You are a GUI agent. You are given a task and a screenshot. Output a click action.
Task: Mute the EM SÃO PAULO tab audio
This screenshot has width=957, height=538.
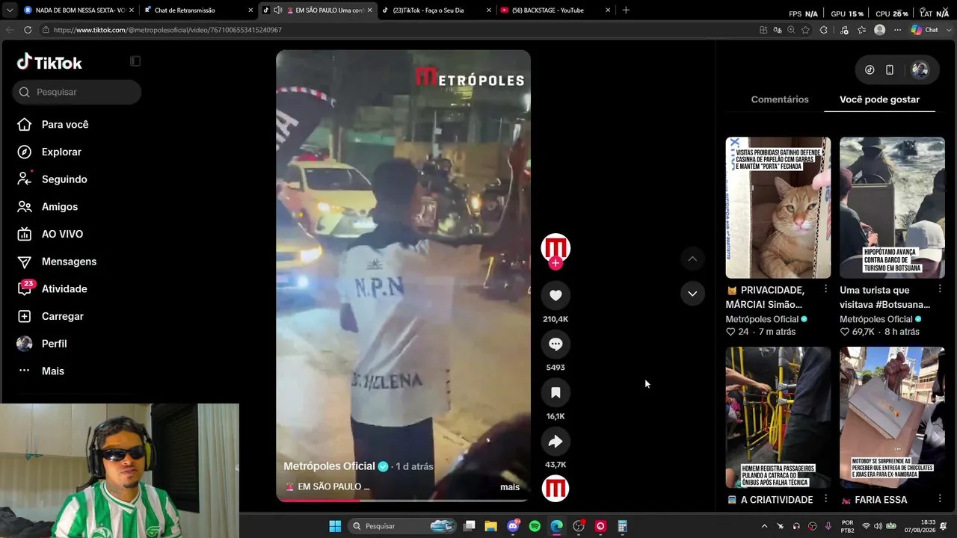click(x=278, y=10)
